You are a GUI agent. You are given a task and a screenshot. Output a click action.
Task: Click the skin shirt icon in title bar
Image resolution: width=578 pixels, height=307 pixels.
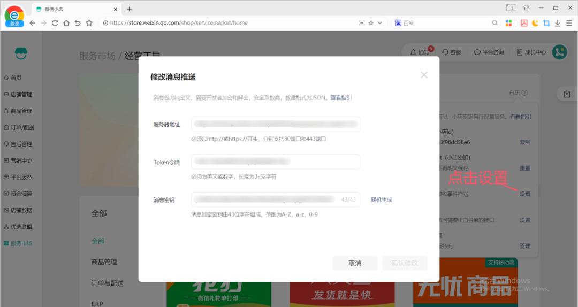click(527, 7)
